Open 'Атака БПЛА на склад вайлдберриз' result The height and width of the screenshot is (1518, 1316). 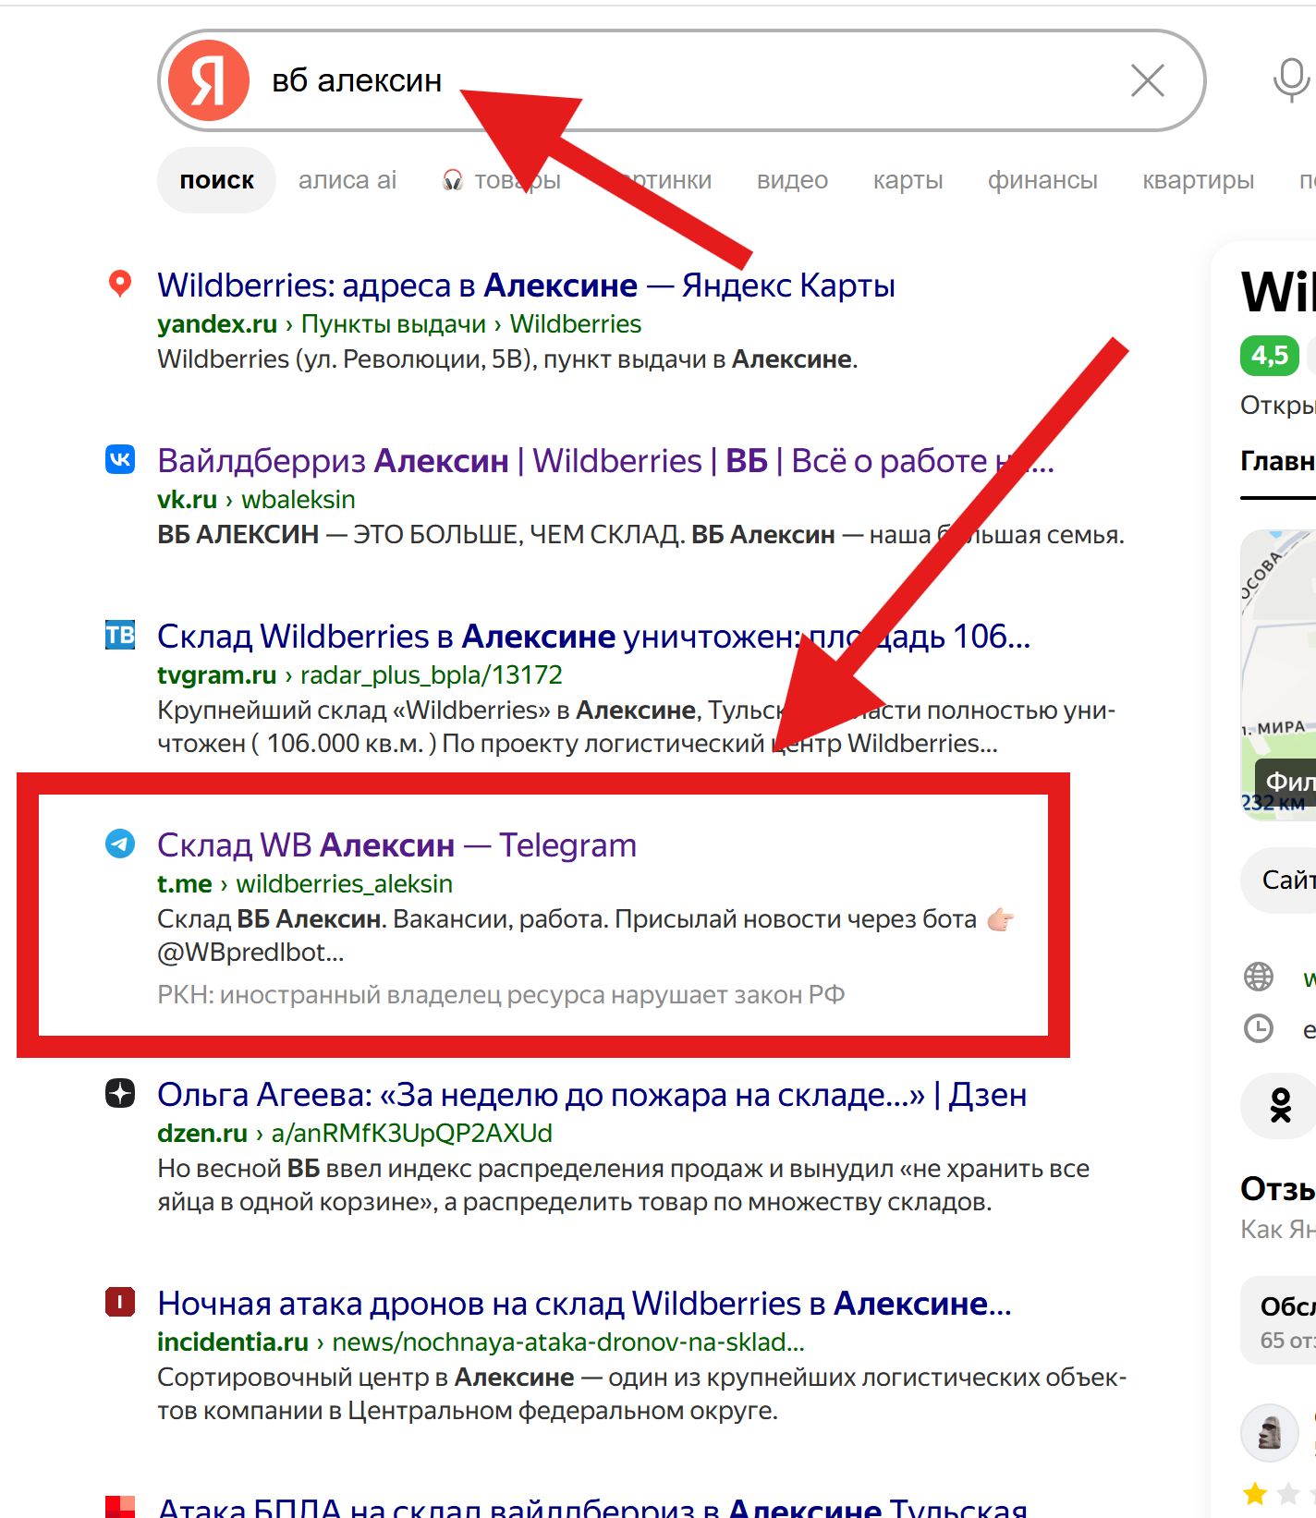tap(592, 1508)
